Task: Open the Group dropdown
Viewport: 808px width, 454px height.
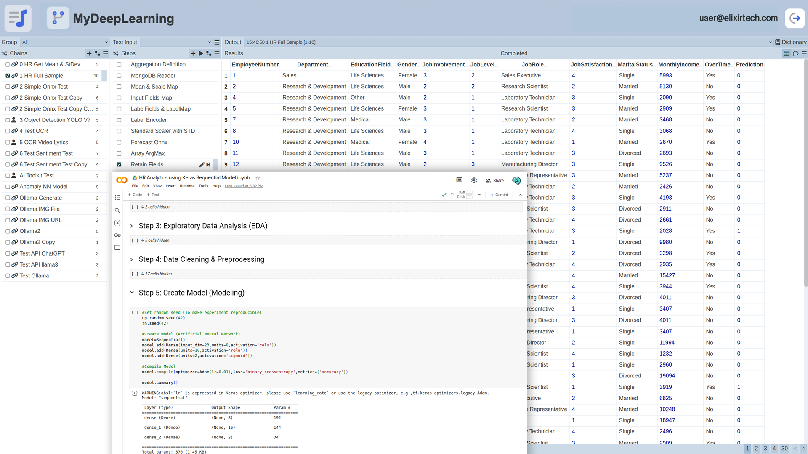Action: 65,42
